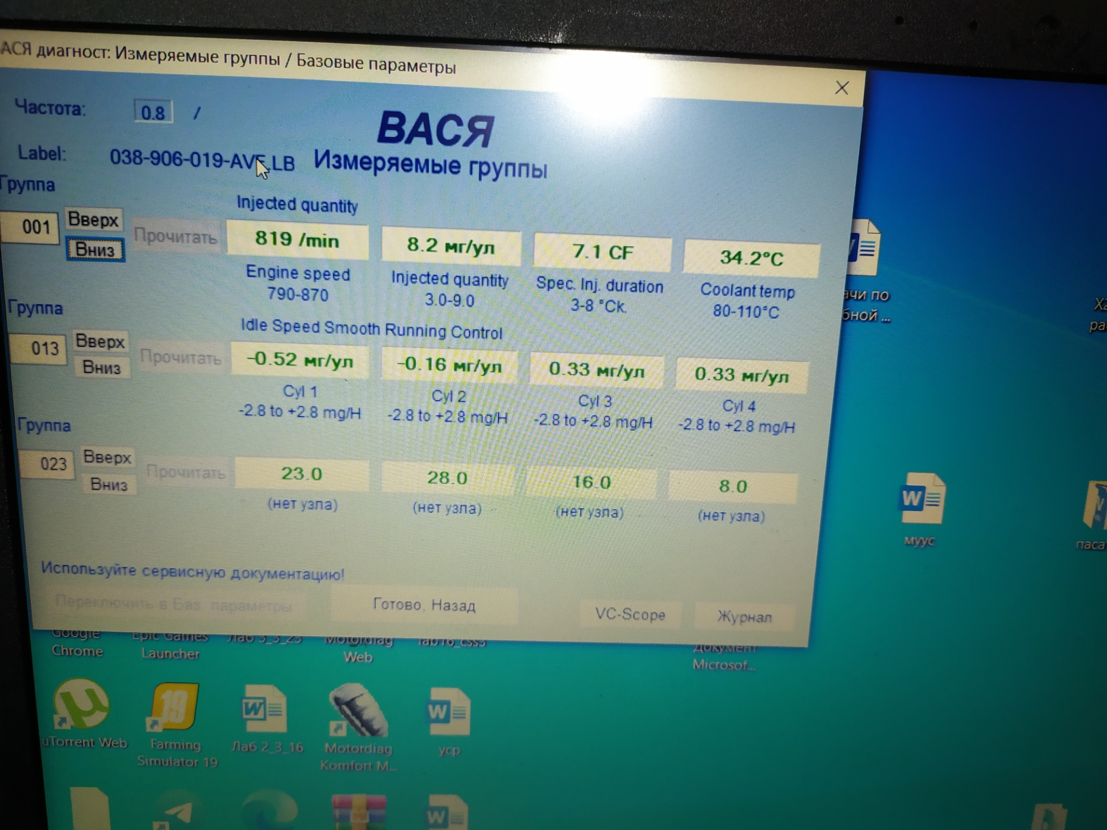Click Cyl 4 value 0.33 мг/ул

(x=741, y=375)
